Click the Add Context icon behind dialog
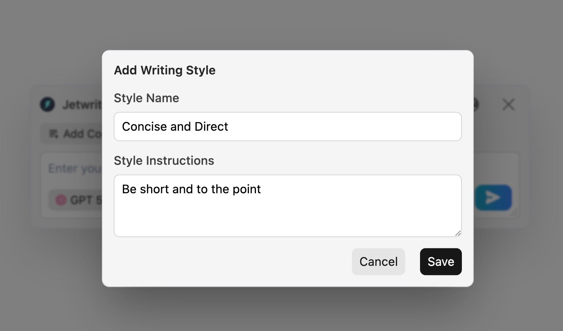The image size is (563, 331). coord(54,134)
